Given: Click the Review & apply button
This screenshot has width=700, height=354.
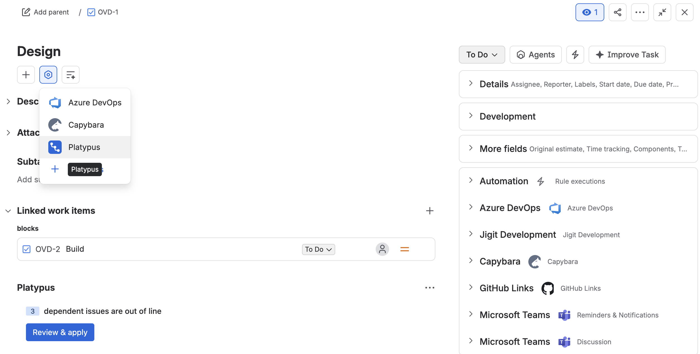Looking at the screenshot, I should tap(60, 332).
